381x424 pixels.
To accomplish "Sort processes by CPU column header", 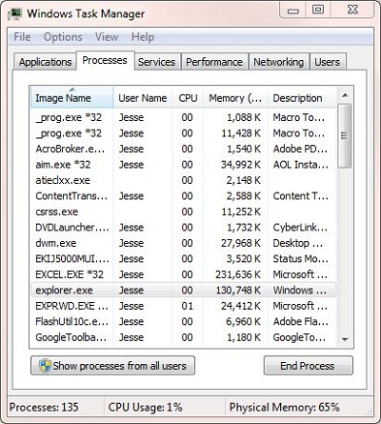I will tap(188, 98).
